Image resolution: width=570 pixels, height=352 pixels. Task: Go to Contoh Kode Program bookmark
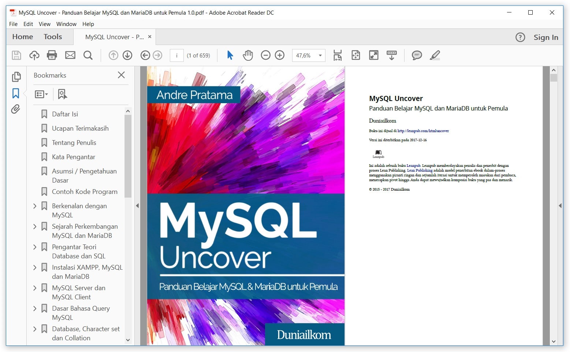tap(85, 192)
